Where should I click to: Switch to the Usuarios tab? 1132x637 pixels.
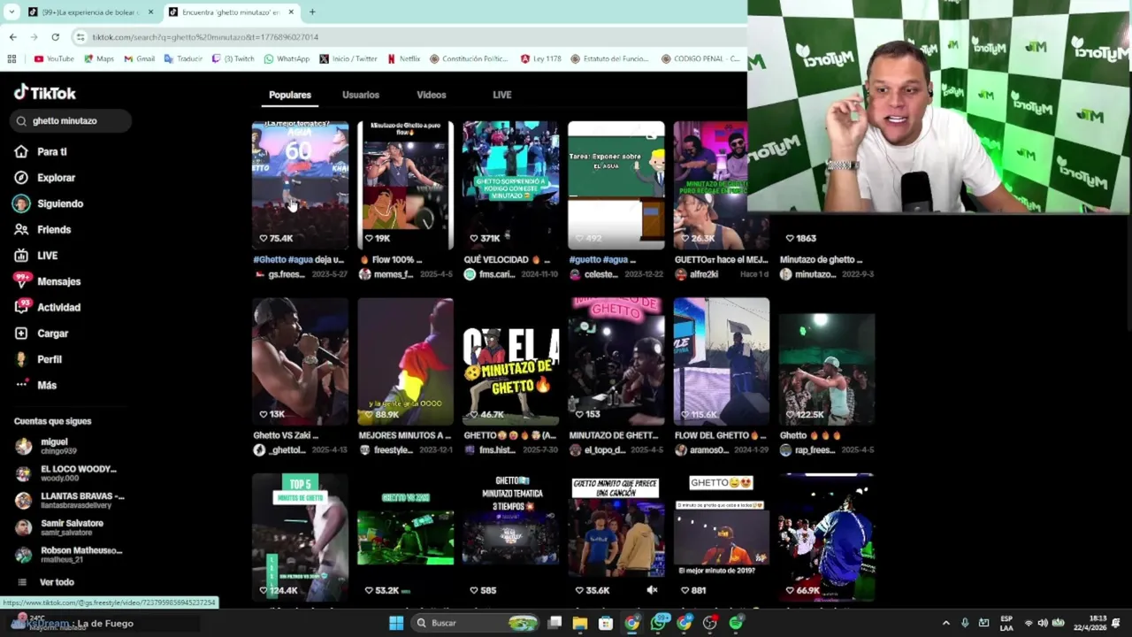tap(361, 95)
